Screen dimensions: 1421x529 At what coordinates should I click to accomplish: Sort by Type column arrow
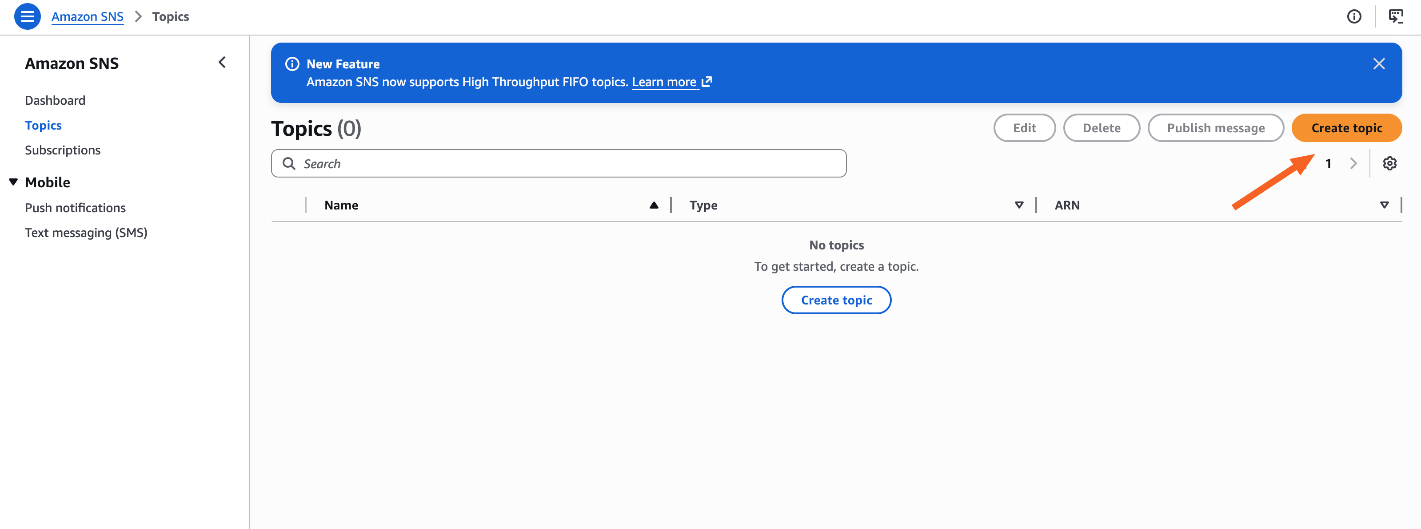click(x=1019, y=205)
